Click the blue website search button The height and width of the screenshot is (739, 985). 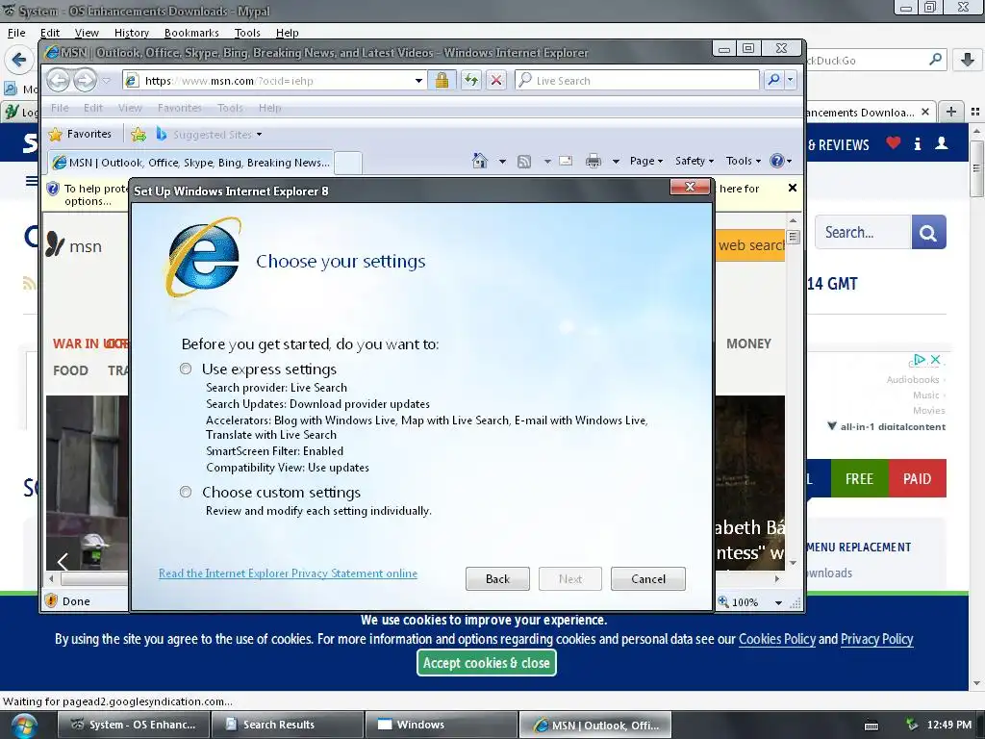(928, 232)
